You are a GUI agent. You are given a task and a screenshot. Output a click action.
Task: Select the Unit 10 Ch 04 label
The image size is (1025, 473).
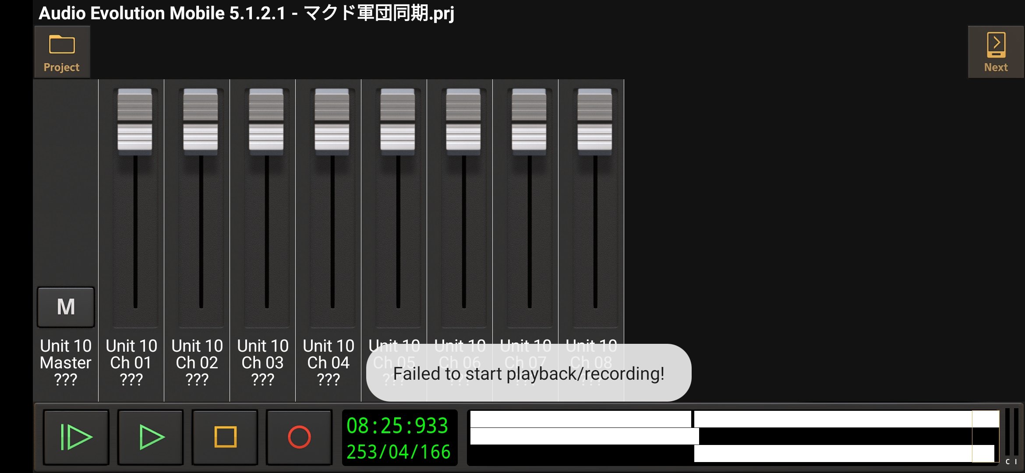click(x=329, y=362)
